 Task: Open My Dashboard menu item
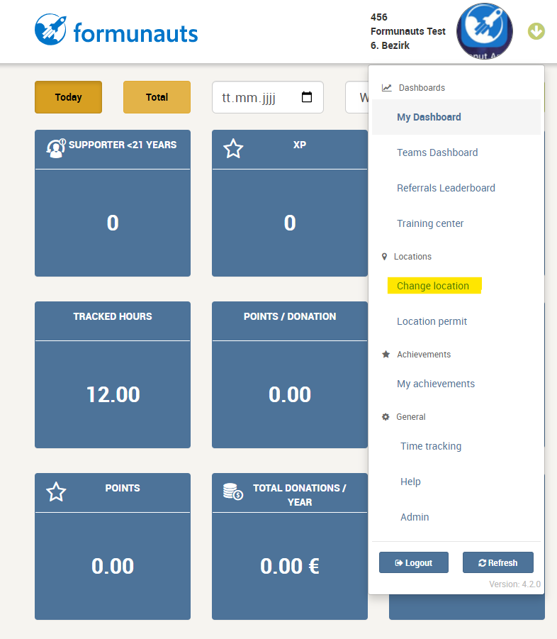456,117
